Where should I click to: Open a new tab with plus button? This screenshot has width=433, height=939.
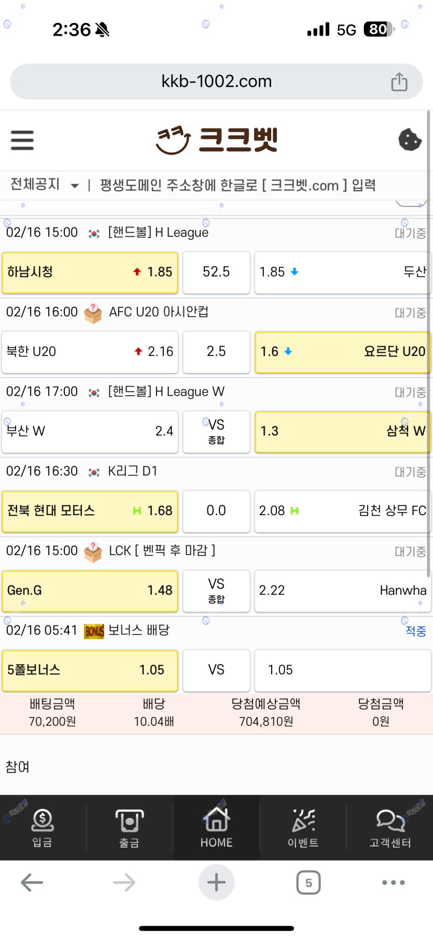pos(216,882)
